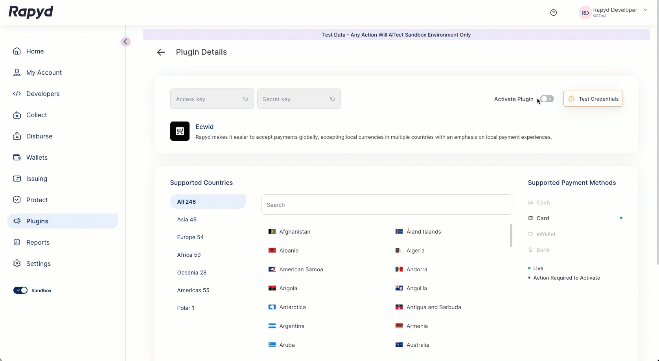This screenshot has height=361, width=659.
Task: Copy the Secret key value
Action: pos(332,99)
